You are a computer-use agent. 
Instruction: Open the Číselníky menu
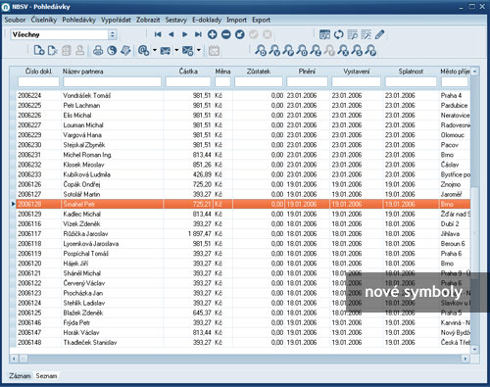point(44,20)
